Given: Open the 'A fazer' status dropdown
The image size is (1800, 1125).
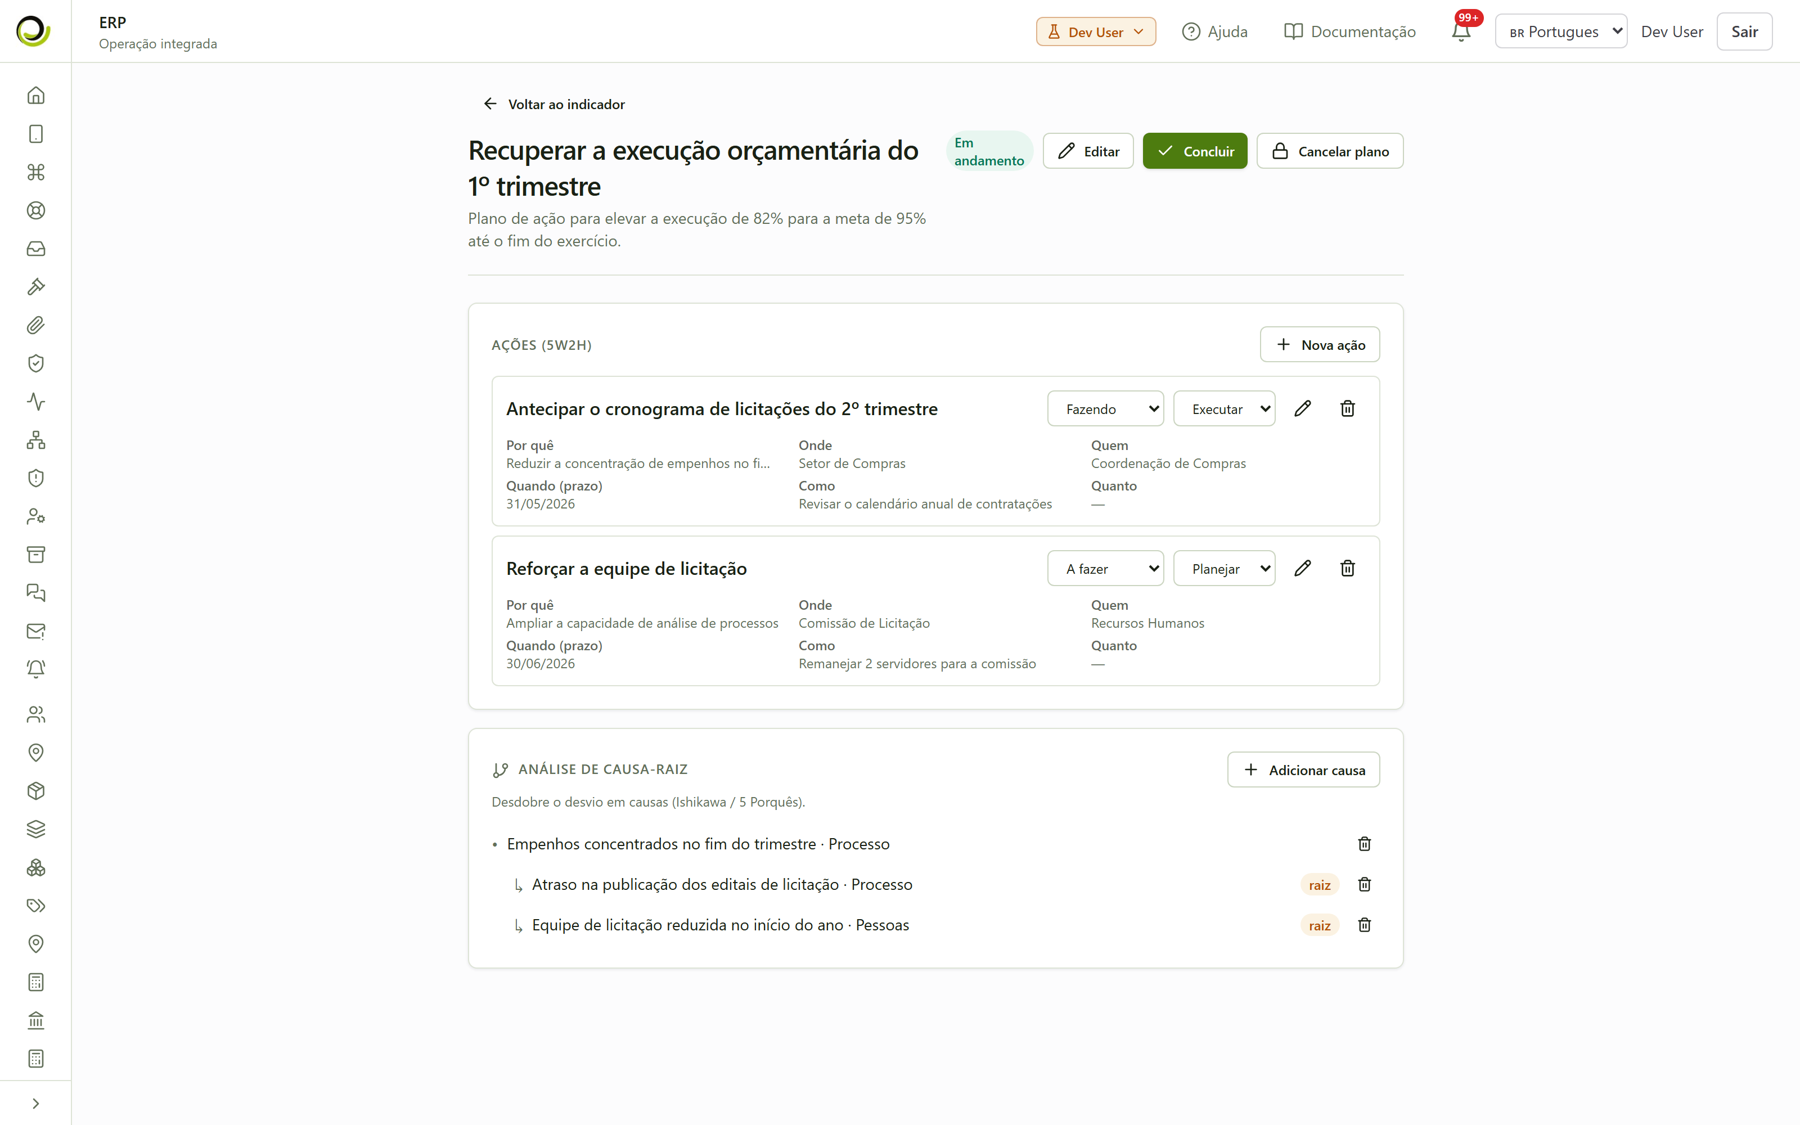Looking at the screenshot, I should 1105,569.
